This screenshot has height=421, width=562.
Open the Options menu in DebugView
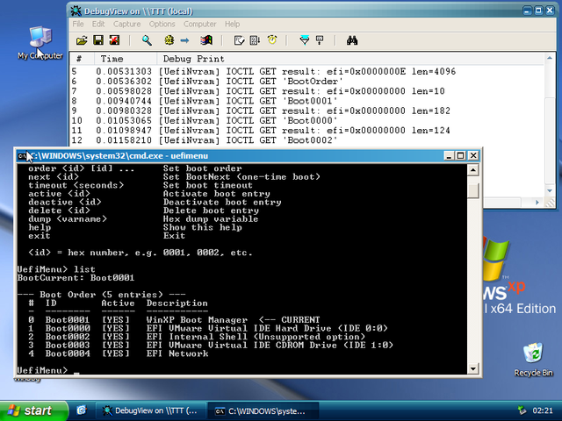(162, 24)
